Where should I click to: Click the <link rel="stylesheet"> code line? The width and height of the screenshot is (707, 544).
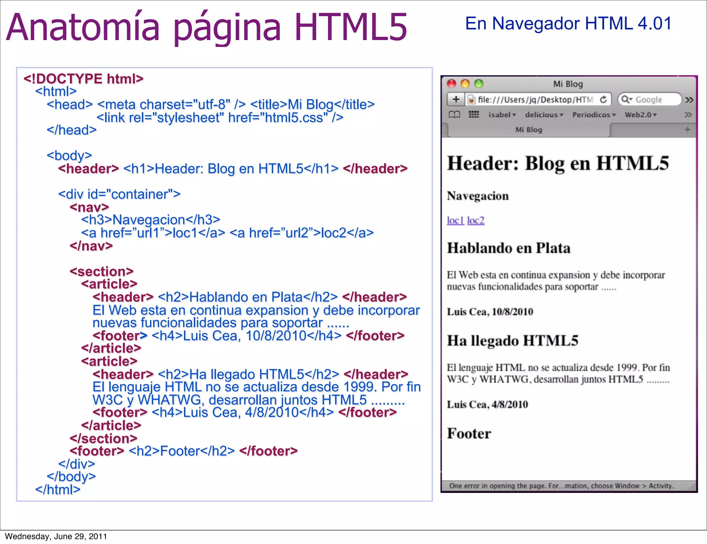220,118
